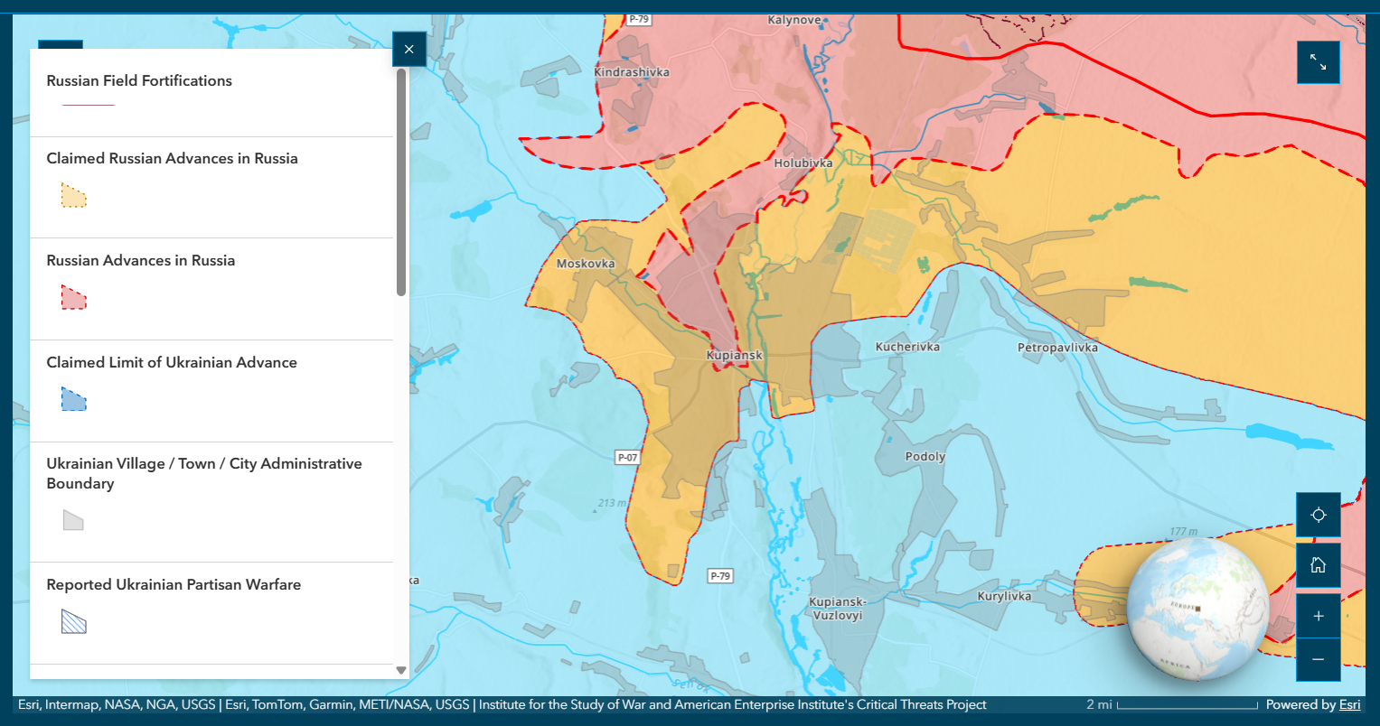Toggle fullscreen map view
The width and height of the screenshot is (1380, 726).
(1319, 62)
